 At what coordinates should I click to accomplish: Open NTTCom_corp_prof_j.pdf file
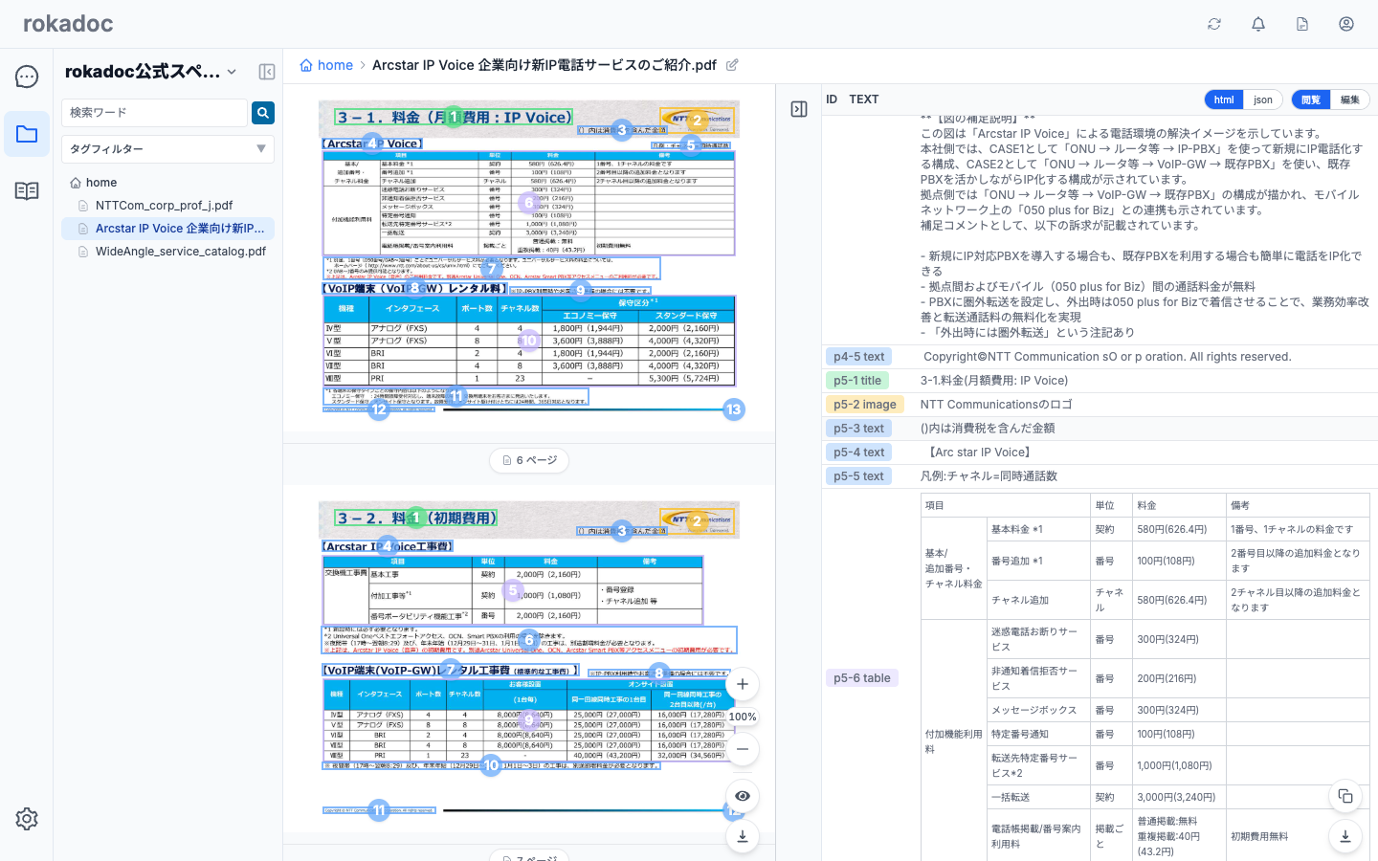click(x=164, y=206)
